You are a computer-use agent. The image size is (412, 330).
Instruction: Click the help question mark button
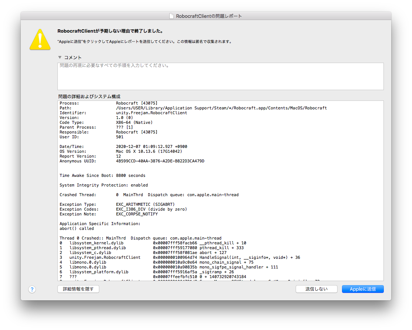(32, 289)
